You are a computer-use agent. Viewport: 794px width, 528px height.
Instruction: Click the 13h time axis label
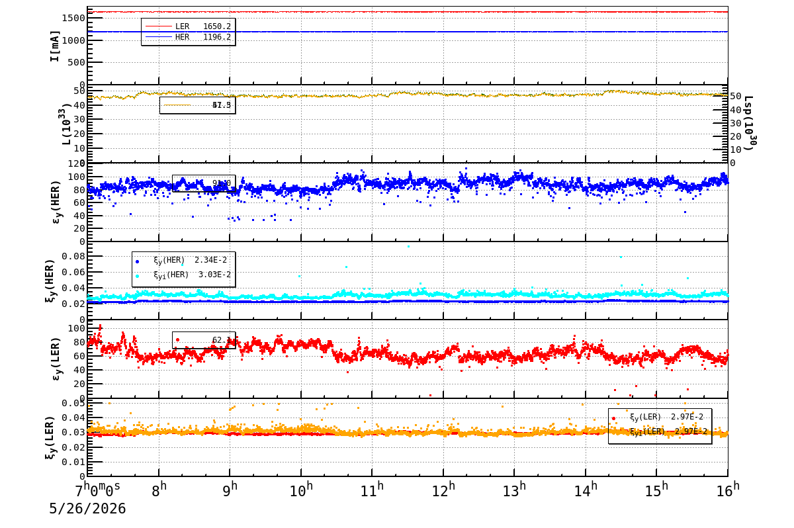[x=515, y=490]
